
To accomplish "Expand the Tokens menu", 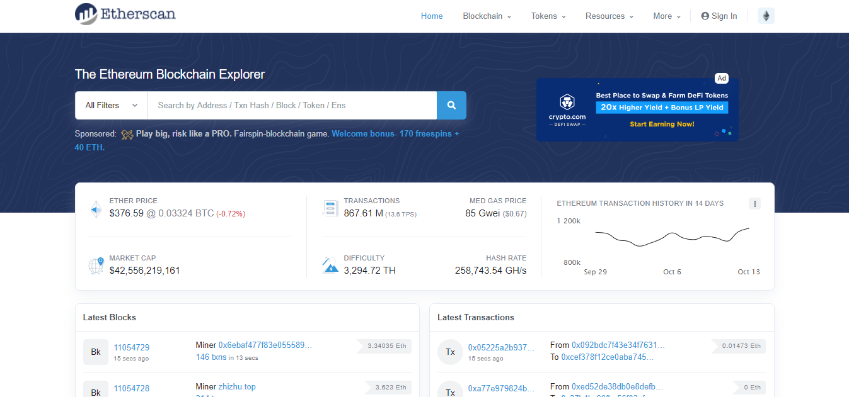I will pyautogui.click(x=548, y=16).
